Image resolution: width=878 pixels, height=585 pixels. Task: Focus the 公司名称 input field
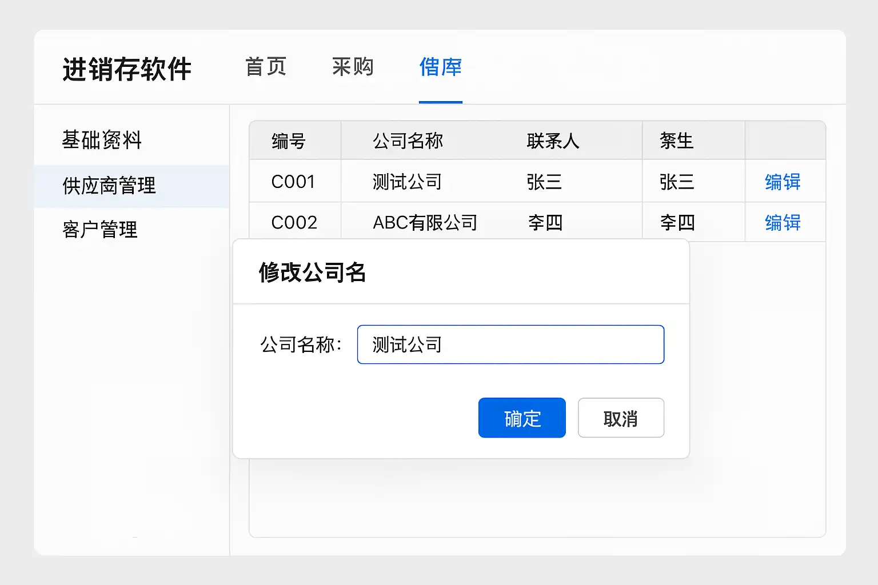[510, 344]
